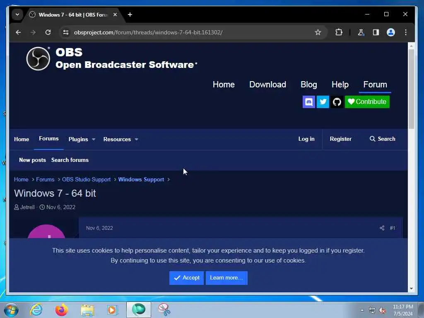
Task: Open Windows Explorer folder on taskbar
Action: pos(87,310)
